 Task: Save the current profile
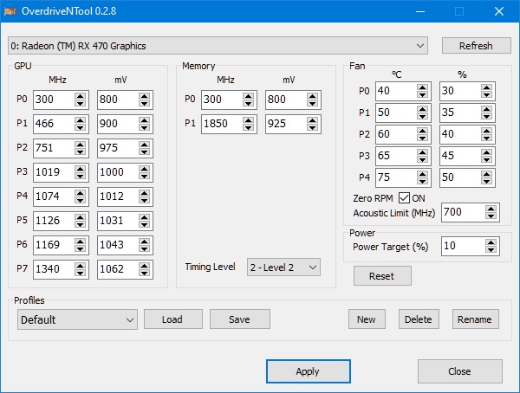coord(240,319)
